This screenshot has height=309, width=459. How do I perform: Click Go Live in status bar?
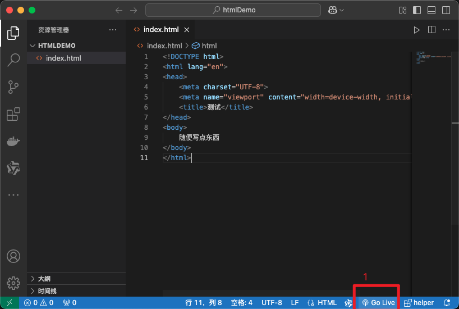[378, 303]
